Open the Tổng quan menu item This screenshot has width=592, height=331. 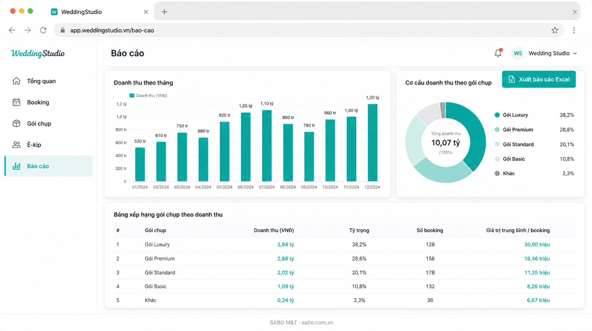pyautogui.click(x=48, y=81)
